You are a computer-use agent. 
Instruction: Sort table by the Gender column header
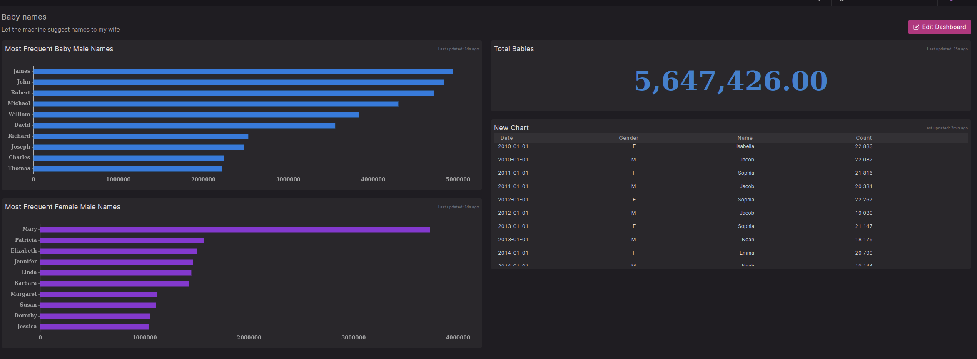[x=628, y=138]
